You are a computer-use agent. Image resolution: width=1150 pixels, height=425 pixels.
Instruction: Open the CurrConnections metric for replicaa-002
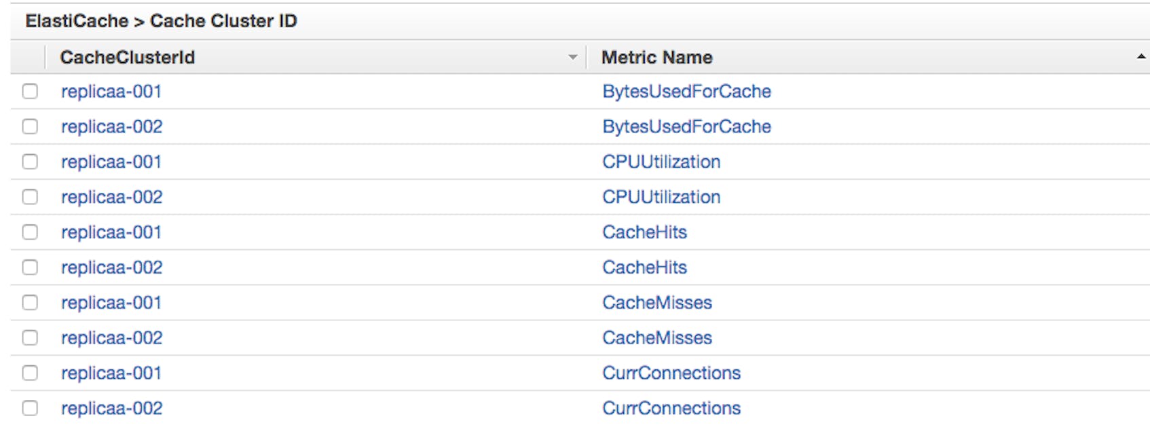pyautogui.click(x=670, y=408)
